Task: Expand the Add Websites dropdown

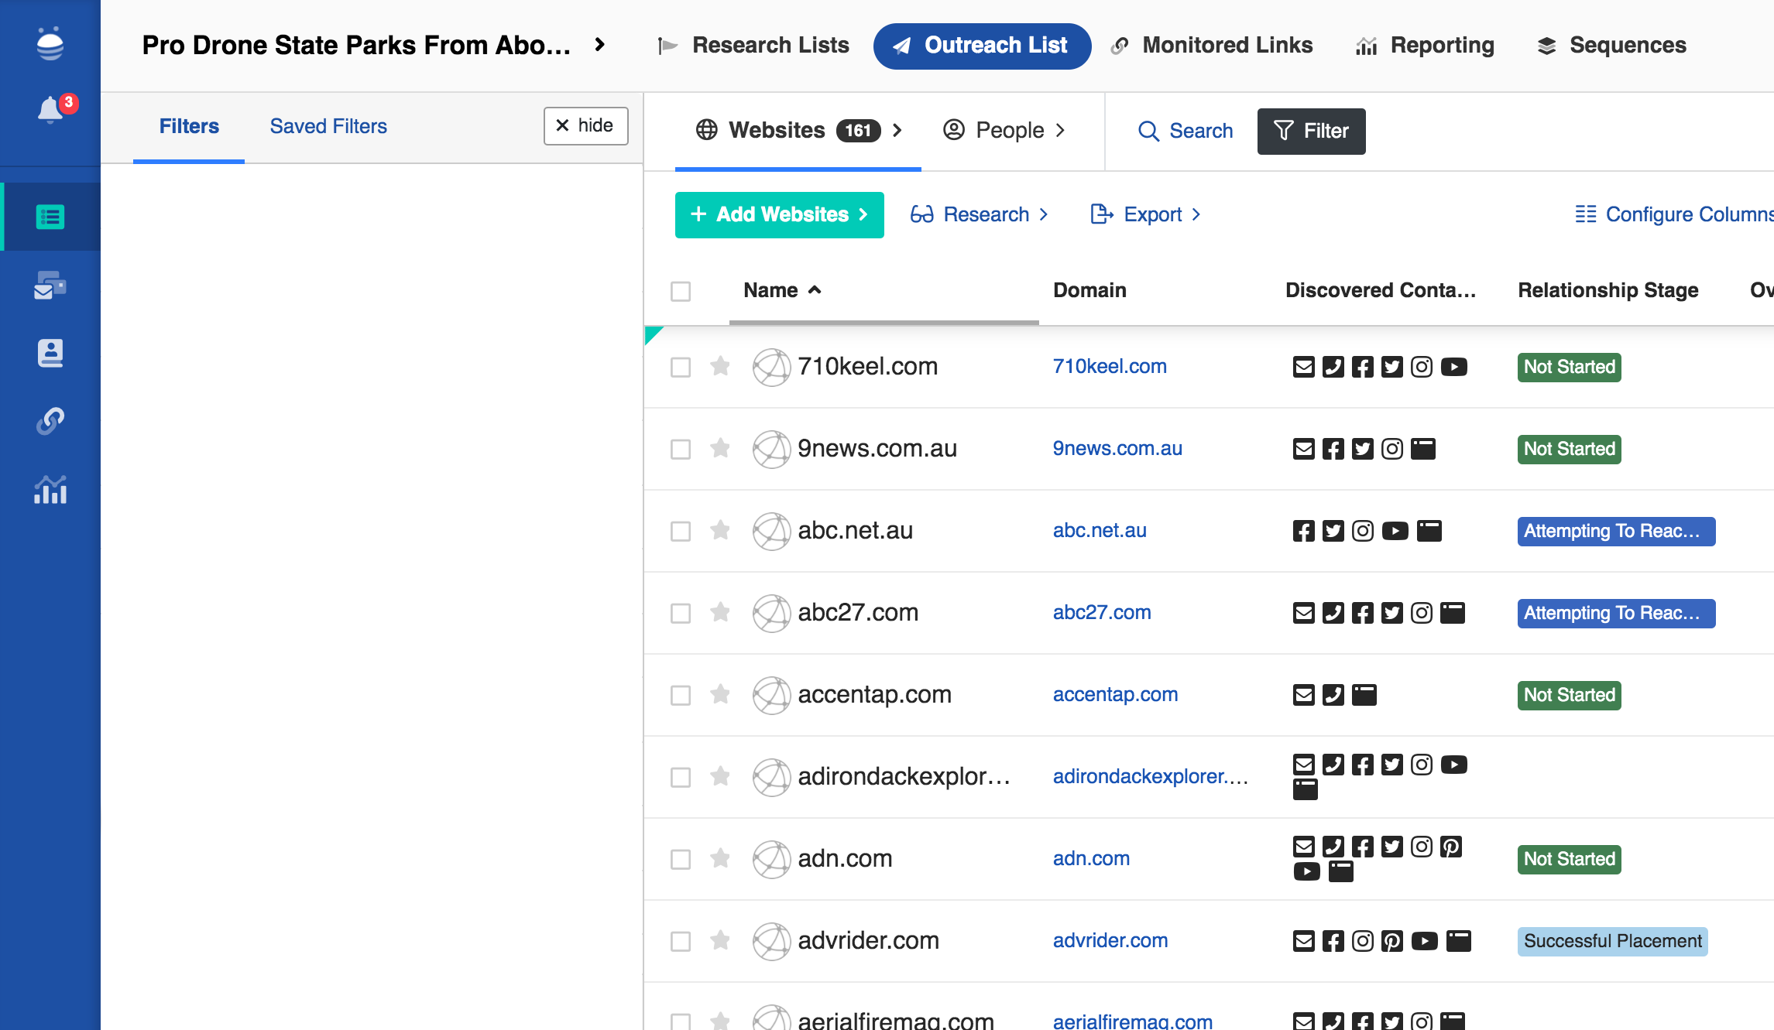Action: [779, 214]
